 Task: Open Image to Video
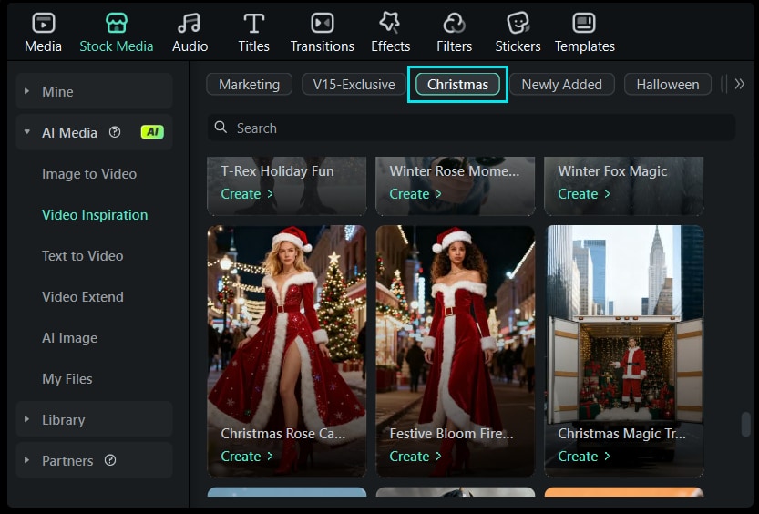pos(89,174)
